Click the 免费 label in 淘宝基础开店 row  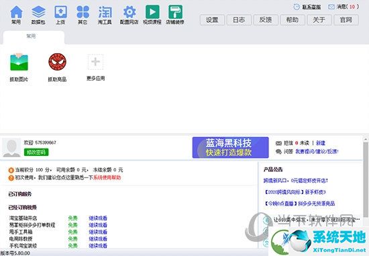[x=72, y=218]
